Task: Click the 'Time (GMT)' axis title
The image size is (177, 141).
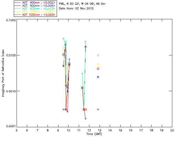Action: [x=94, y=134]
